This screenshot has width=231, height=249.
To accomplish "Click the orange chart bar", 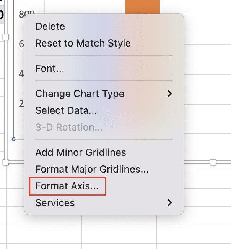I will click(143, 6).
